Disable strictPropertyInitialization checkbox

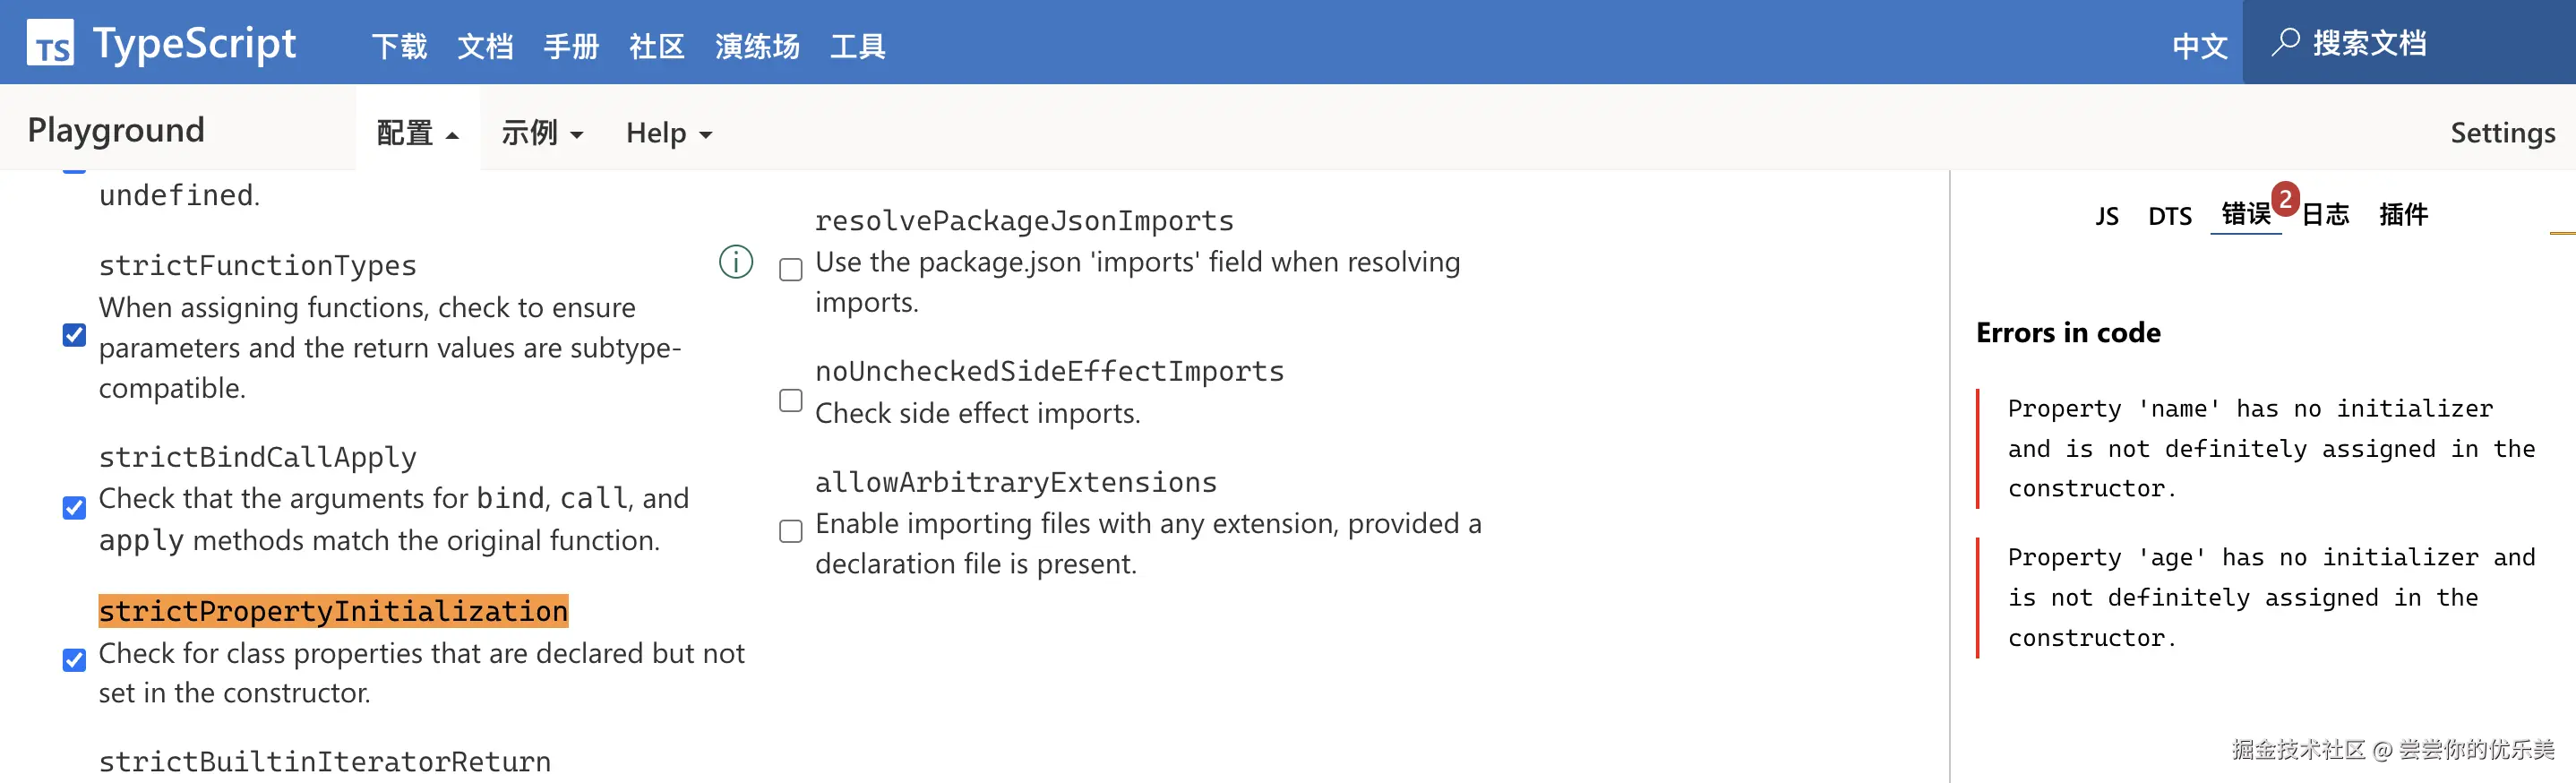pos(74,660)
